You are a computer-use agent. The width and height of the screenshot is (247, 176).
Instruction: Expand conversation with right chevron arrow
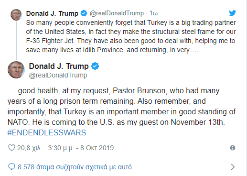[x=233, y=167]
